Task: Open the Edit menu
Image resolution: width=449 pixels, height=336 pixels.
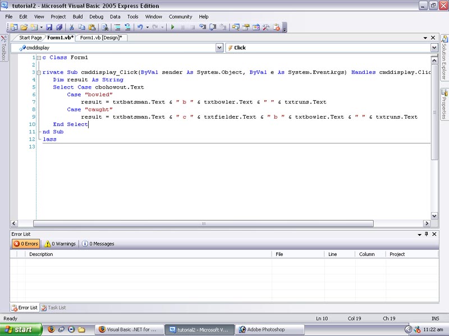Action: click(x=23, y=17)
